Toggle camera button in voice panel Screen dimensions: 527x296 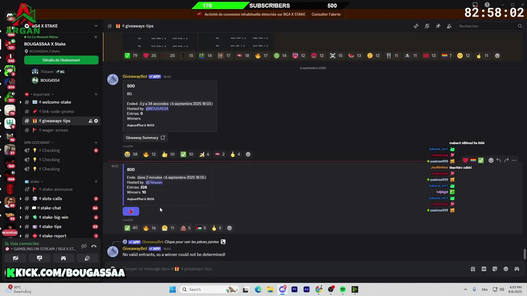(16, 258)
